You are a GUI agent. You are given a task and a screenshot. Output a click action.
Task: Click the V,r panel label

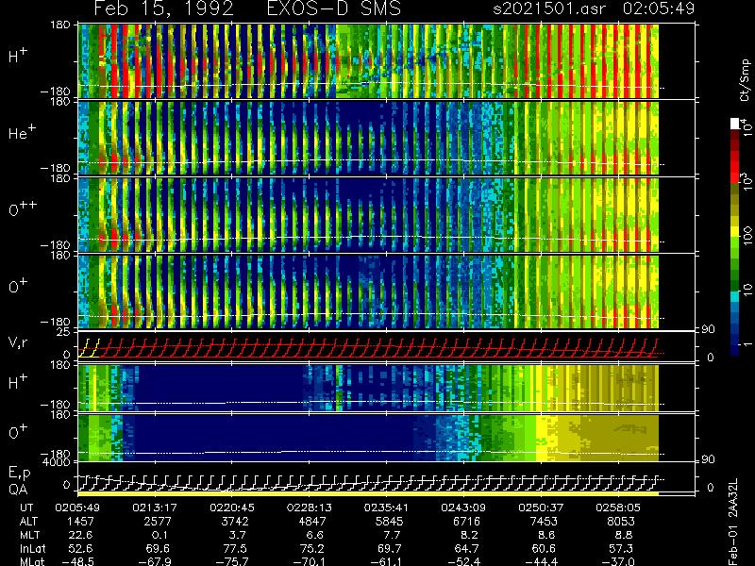[18, 342]
